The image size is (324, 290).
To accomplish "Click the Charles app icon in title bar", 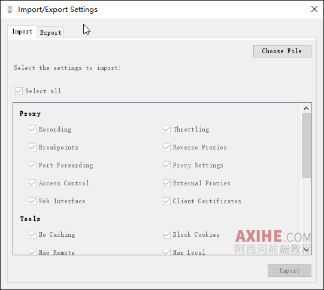I will click(x=10, y=10).
